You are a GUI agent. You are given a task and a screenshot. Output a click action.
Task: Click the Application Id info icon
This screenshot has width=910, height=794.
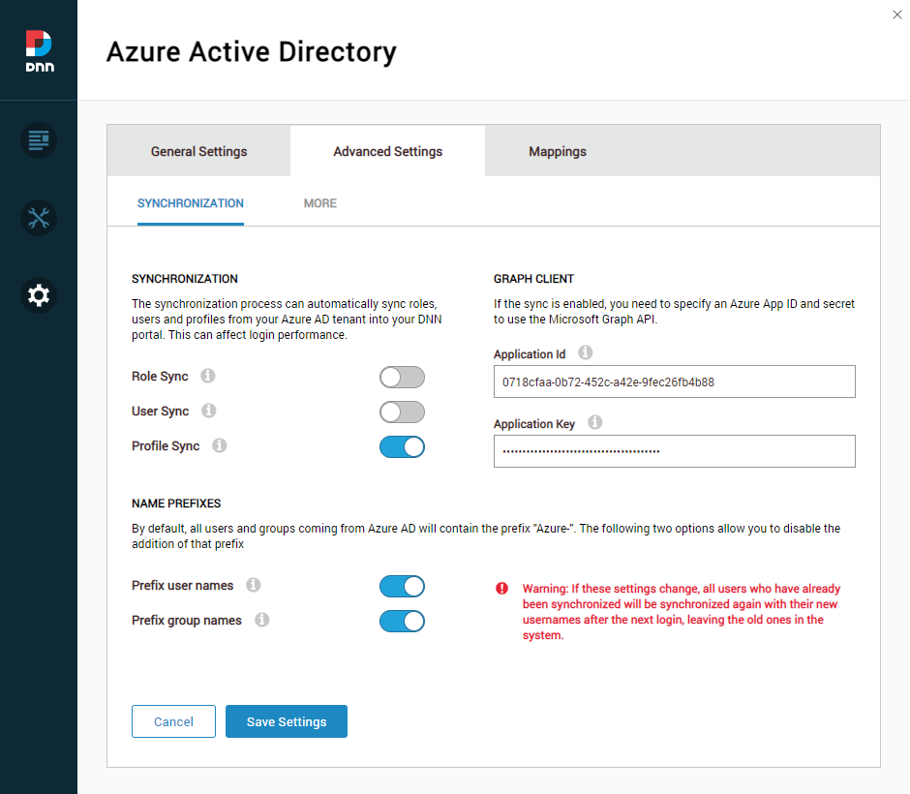[x=586, y=352]
